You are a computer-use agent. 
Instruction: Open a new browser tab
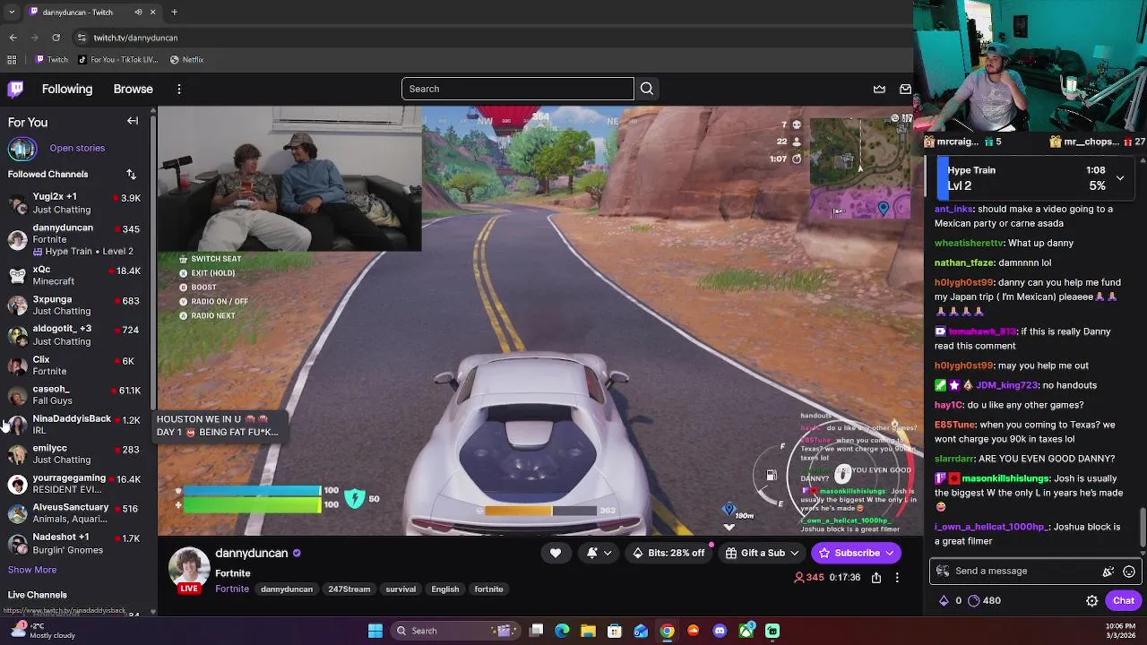tap(174, 13)
